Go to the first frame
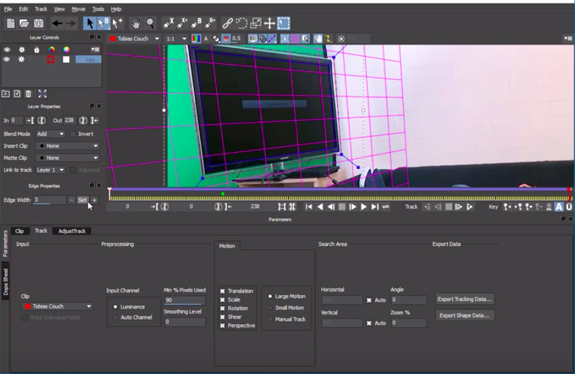 click(309, 207)
